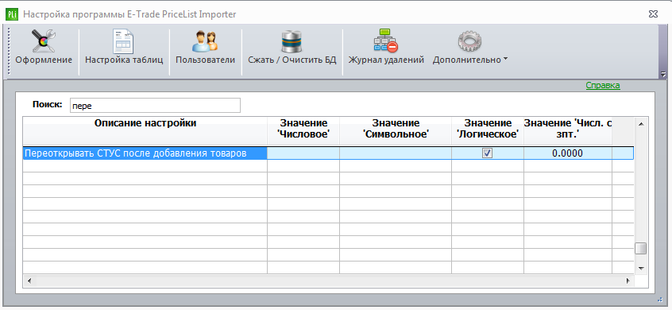Click the Значение 'Числ. с зпт.' column header
672x310 pixels.
(x=567, y=130)
